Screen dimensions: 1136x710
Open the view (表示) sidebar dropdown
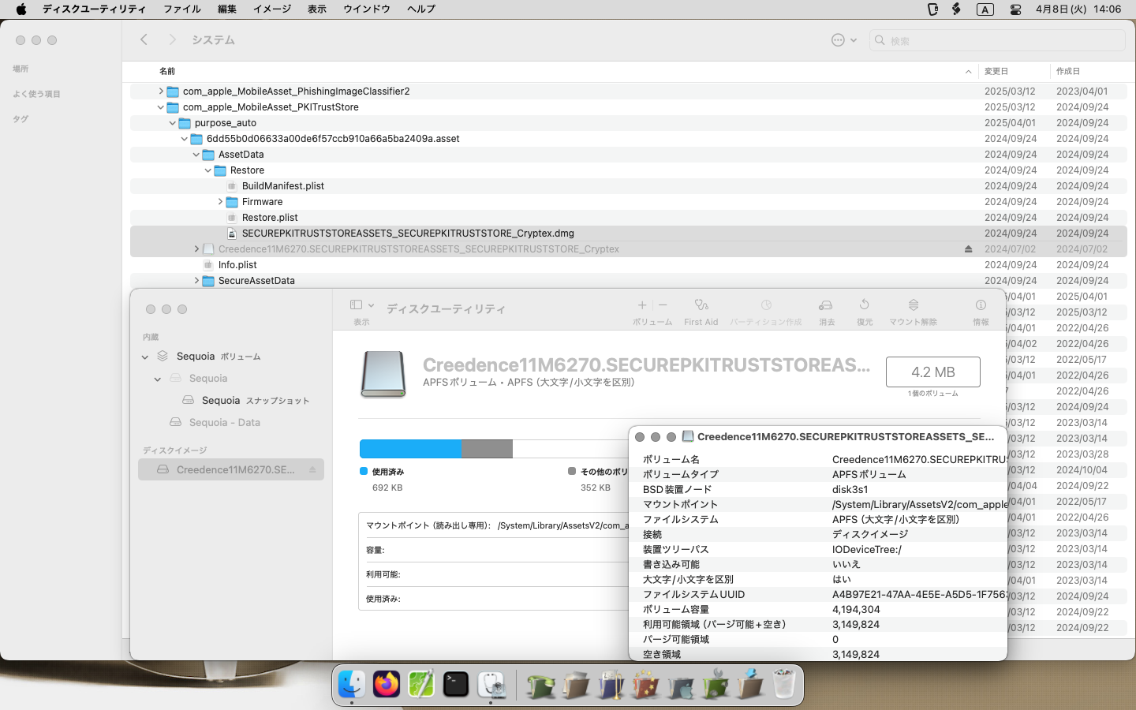coord(361,305)
